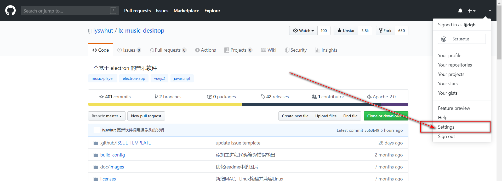Click Upload files button

[x=326, y=116]
